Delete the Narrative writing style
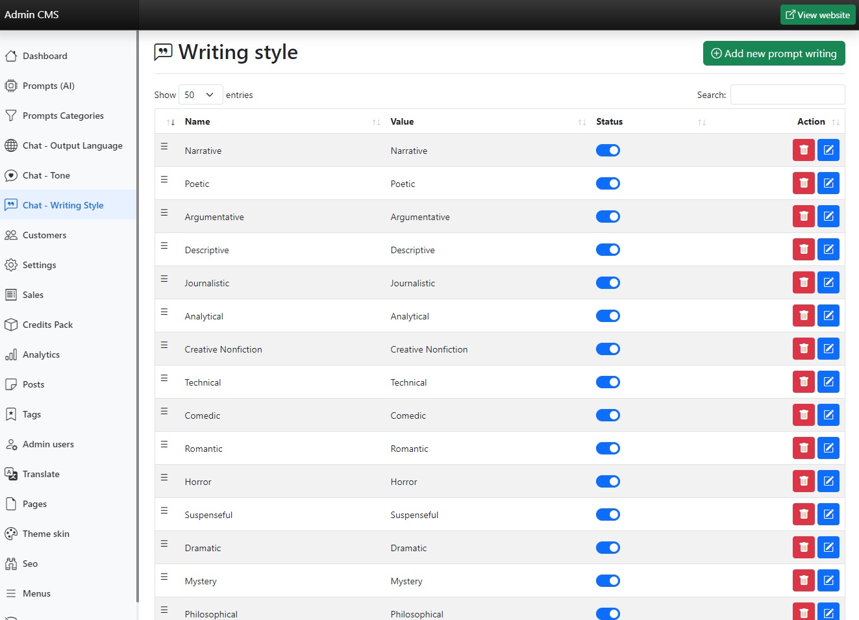Screen dimensions: 859x620 pyautogui.click(x=803, y=150)
